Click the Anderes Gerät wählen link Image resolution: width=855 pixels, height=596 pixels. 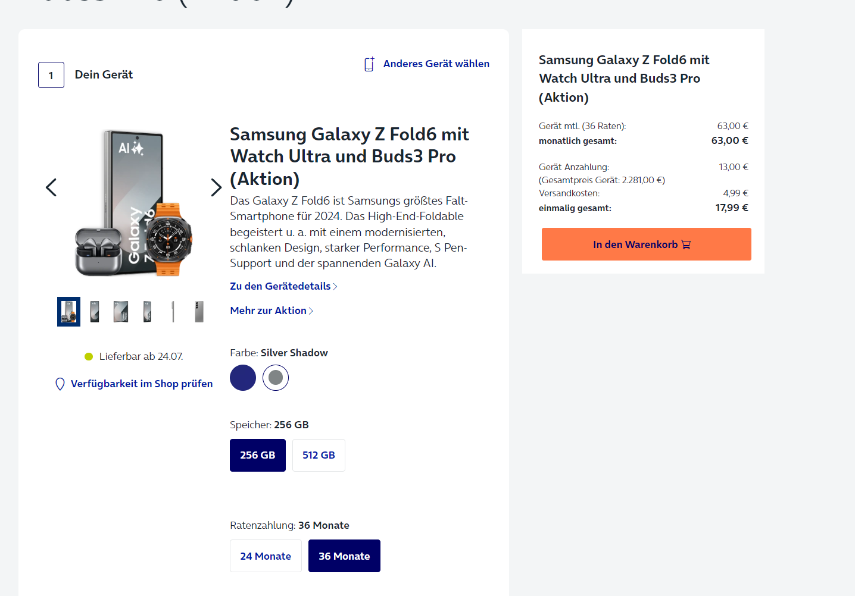(436, 64)
